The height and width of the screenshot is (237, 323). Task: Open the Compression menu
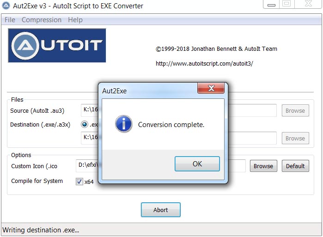(42, 20)
